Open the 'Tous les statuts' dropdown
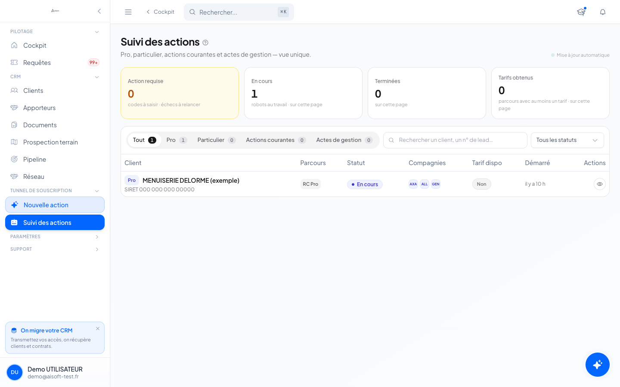This screenshot has width=620, height=387. coord(567,140)
